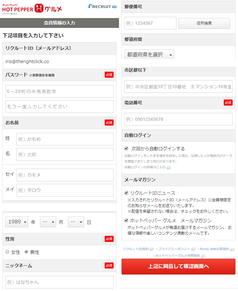Viewport: 238px width, 291px height.
Task: Click the 郵便番号 postal code field
Action: click(x=150, y=23)
